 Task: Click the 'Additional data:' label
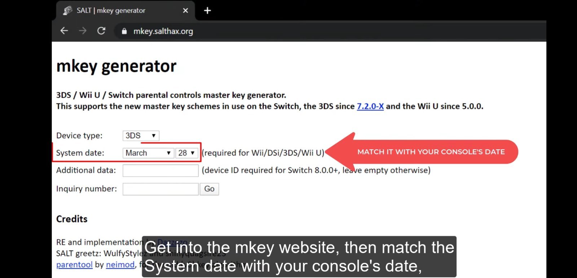click(86, 170)
